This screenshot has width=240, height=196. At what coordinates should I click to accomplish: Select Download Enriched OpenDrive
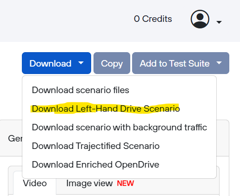(x=119, y=164)
